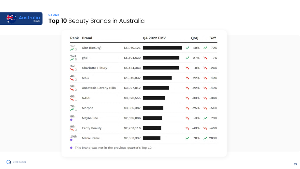Click the Rank column header
The width and height of the screenshot is (300, 169).
(74, 38)
